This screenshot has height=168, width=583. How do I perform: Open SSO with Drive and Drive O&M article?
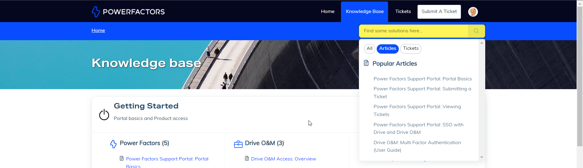418,128
